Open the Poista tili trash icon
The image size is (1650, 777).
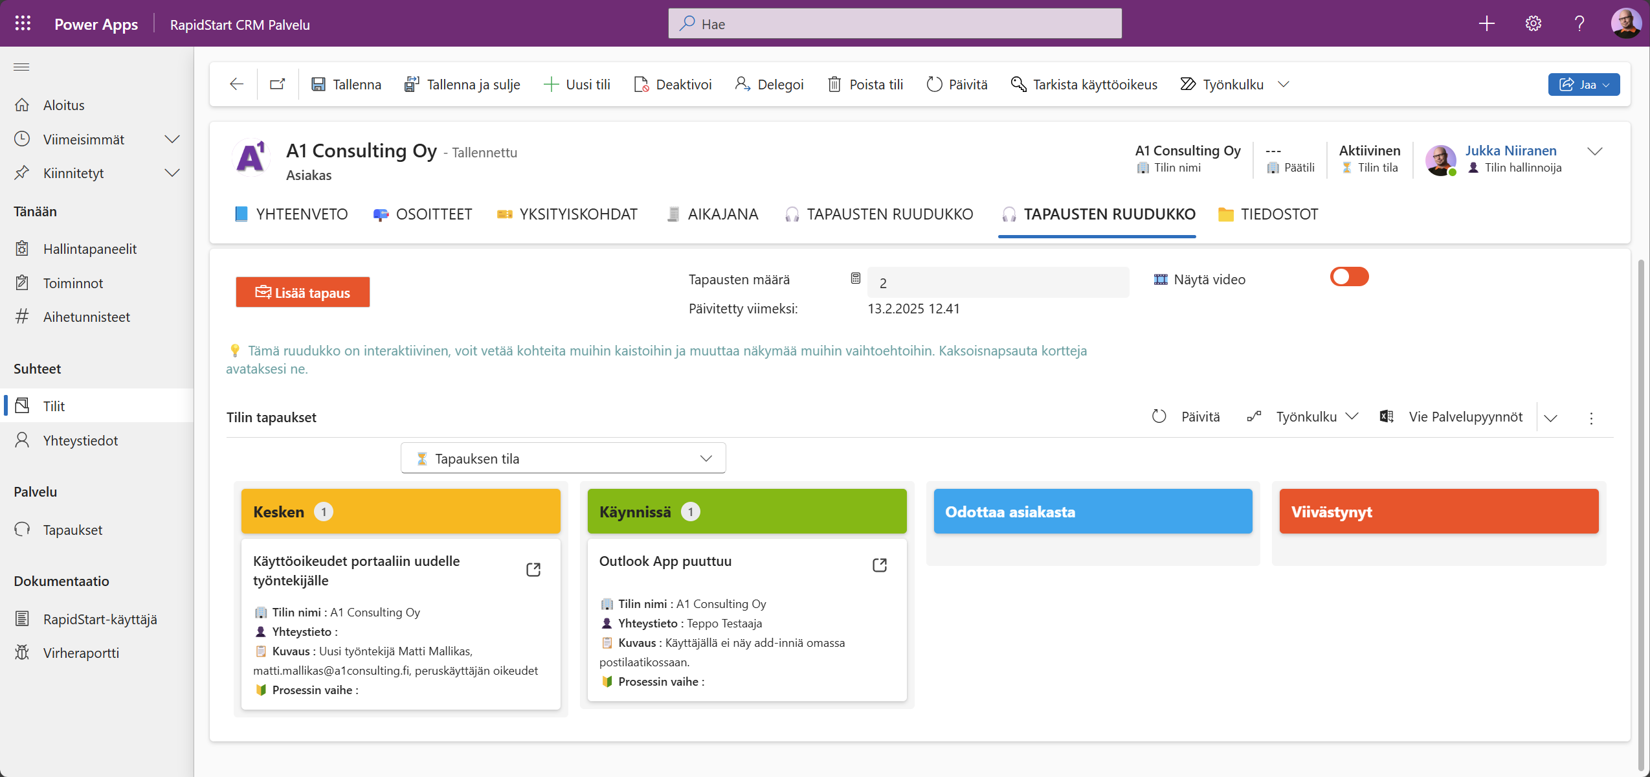(835, 84)
